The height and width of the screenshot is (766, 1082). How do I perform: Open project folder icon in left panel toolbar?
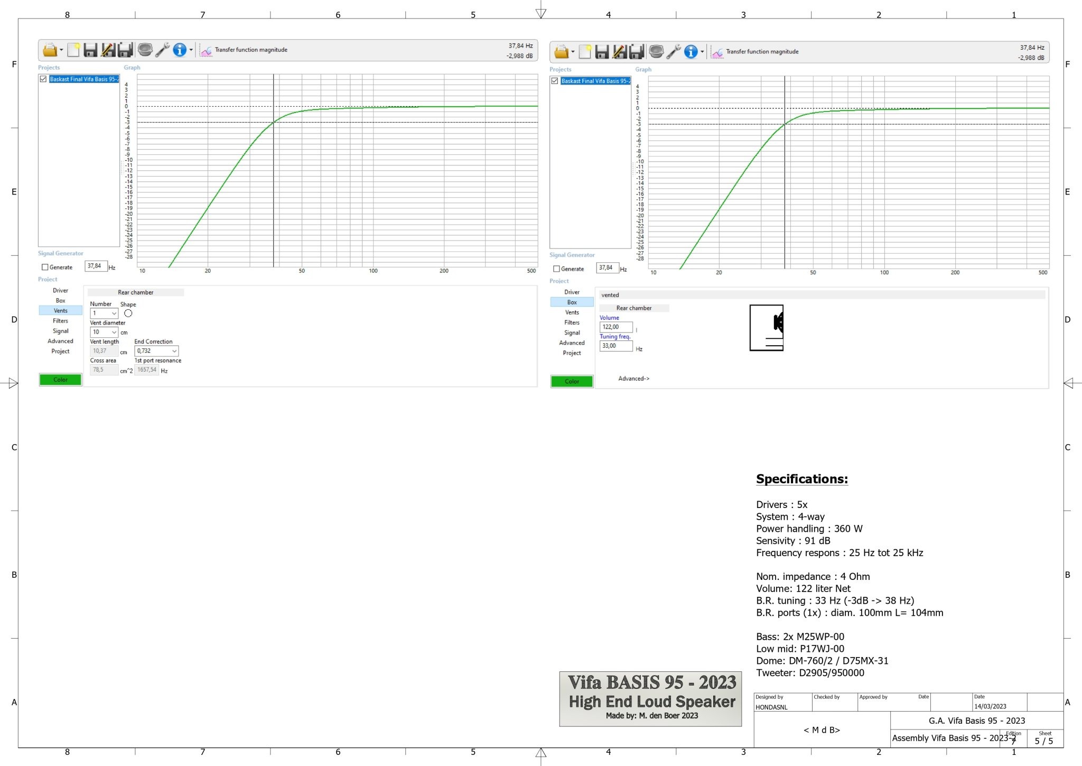[50, 50]
